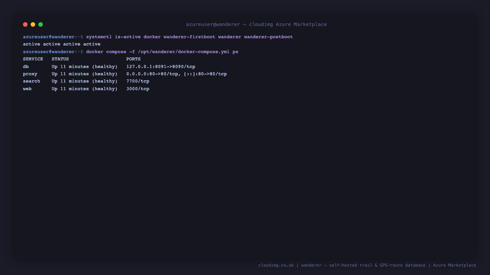The image size is (490, 275).
Task: Click the search row's 'Up 11 minutes (healthy)' status
Action: point(85,81)
